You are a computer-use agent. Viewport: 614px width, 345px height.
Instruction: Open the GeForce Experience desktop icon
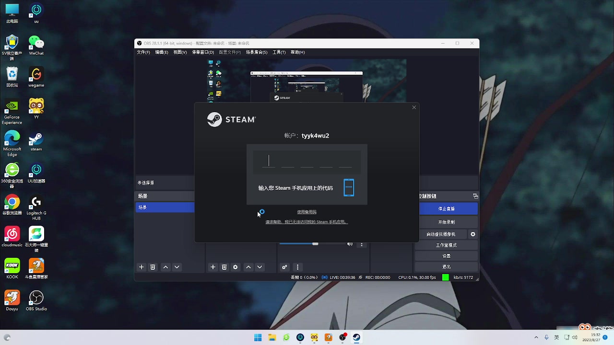pyautogui.click(x=12, y=113)
